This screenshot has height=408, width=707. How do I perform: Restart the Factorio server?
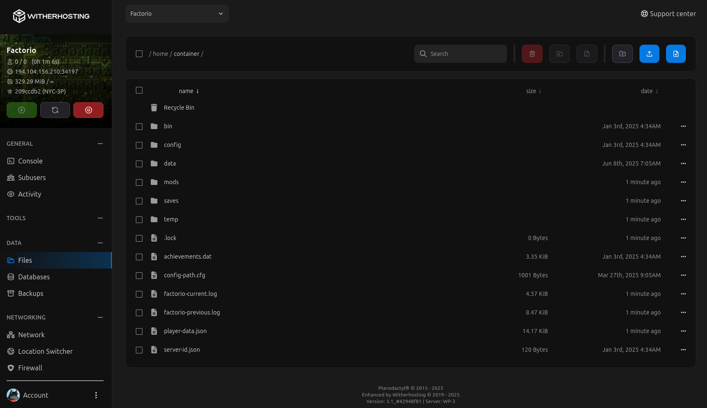[55, 110]
